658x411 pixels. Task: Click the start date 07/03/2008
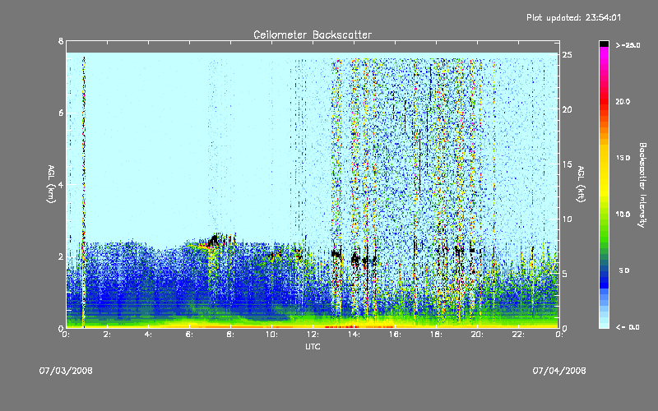click(66, 371)
